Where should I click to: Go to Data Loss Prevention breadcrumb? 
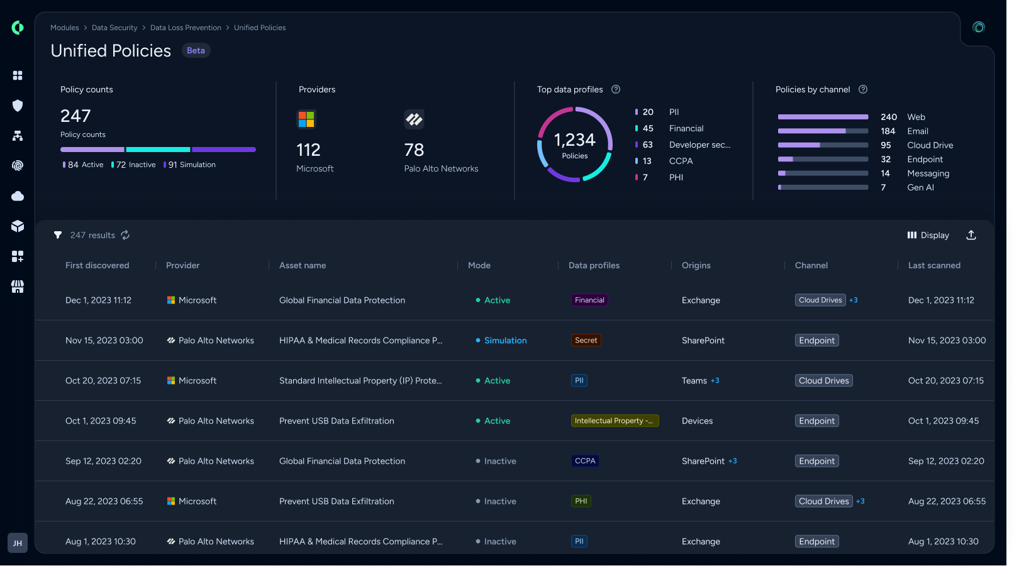tap(188, 28)
